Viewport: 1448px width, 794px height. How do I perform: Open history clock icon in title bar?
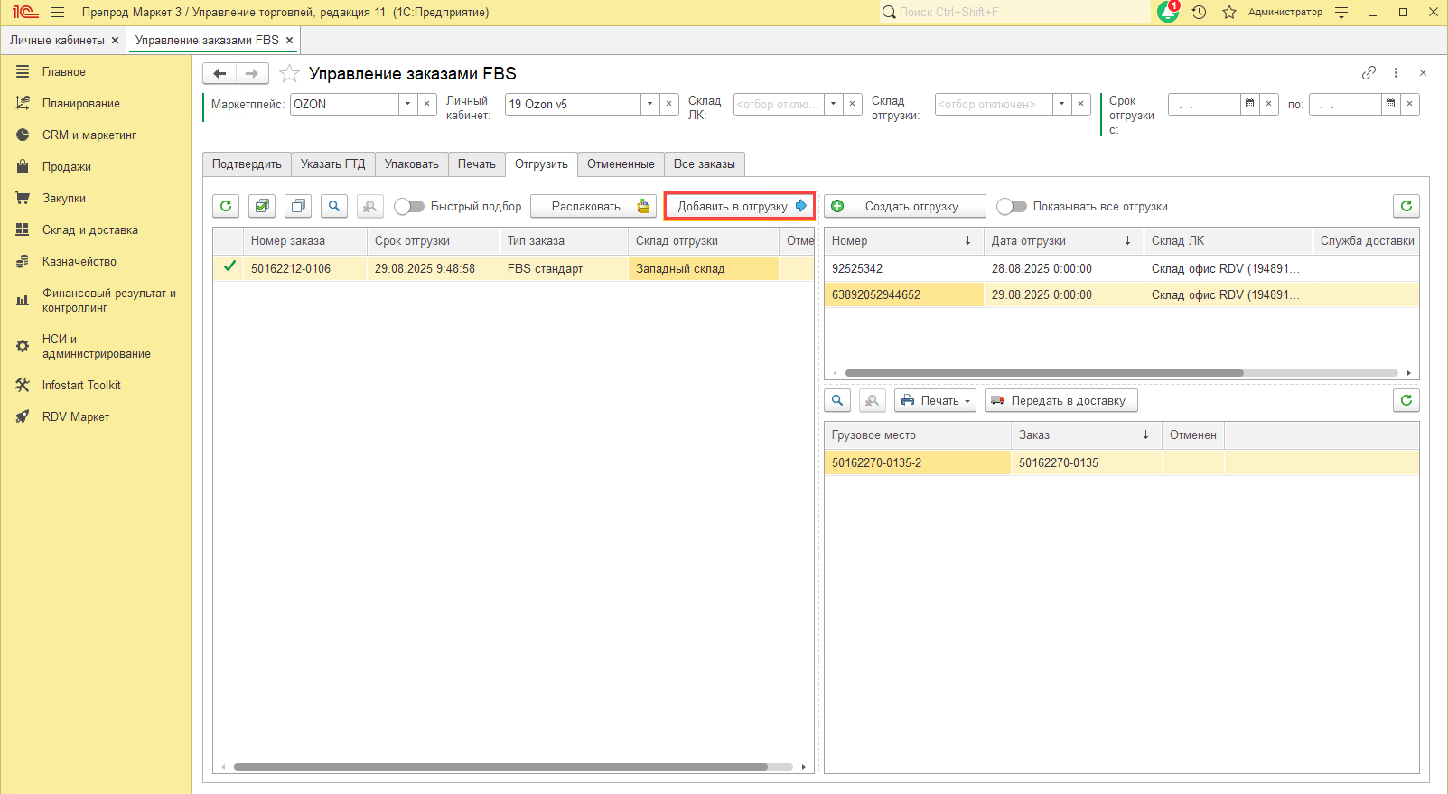[x=1199, y=12]
